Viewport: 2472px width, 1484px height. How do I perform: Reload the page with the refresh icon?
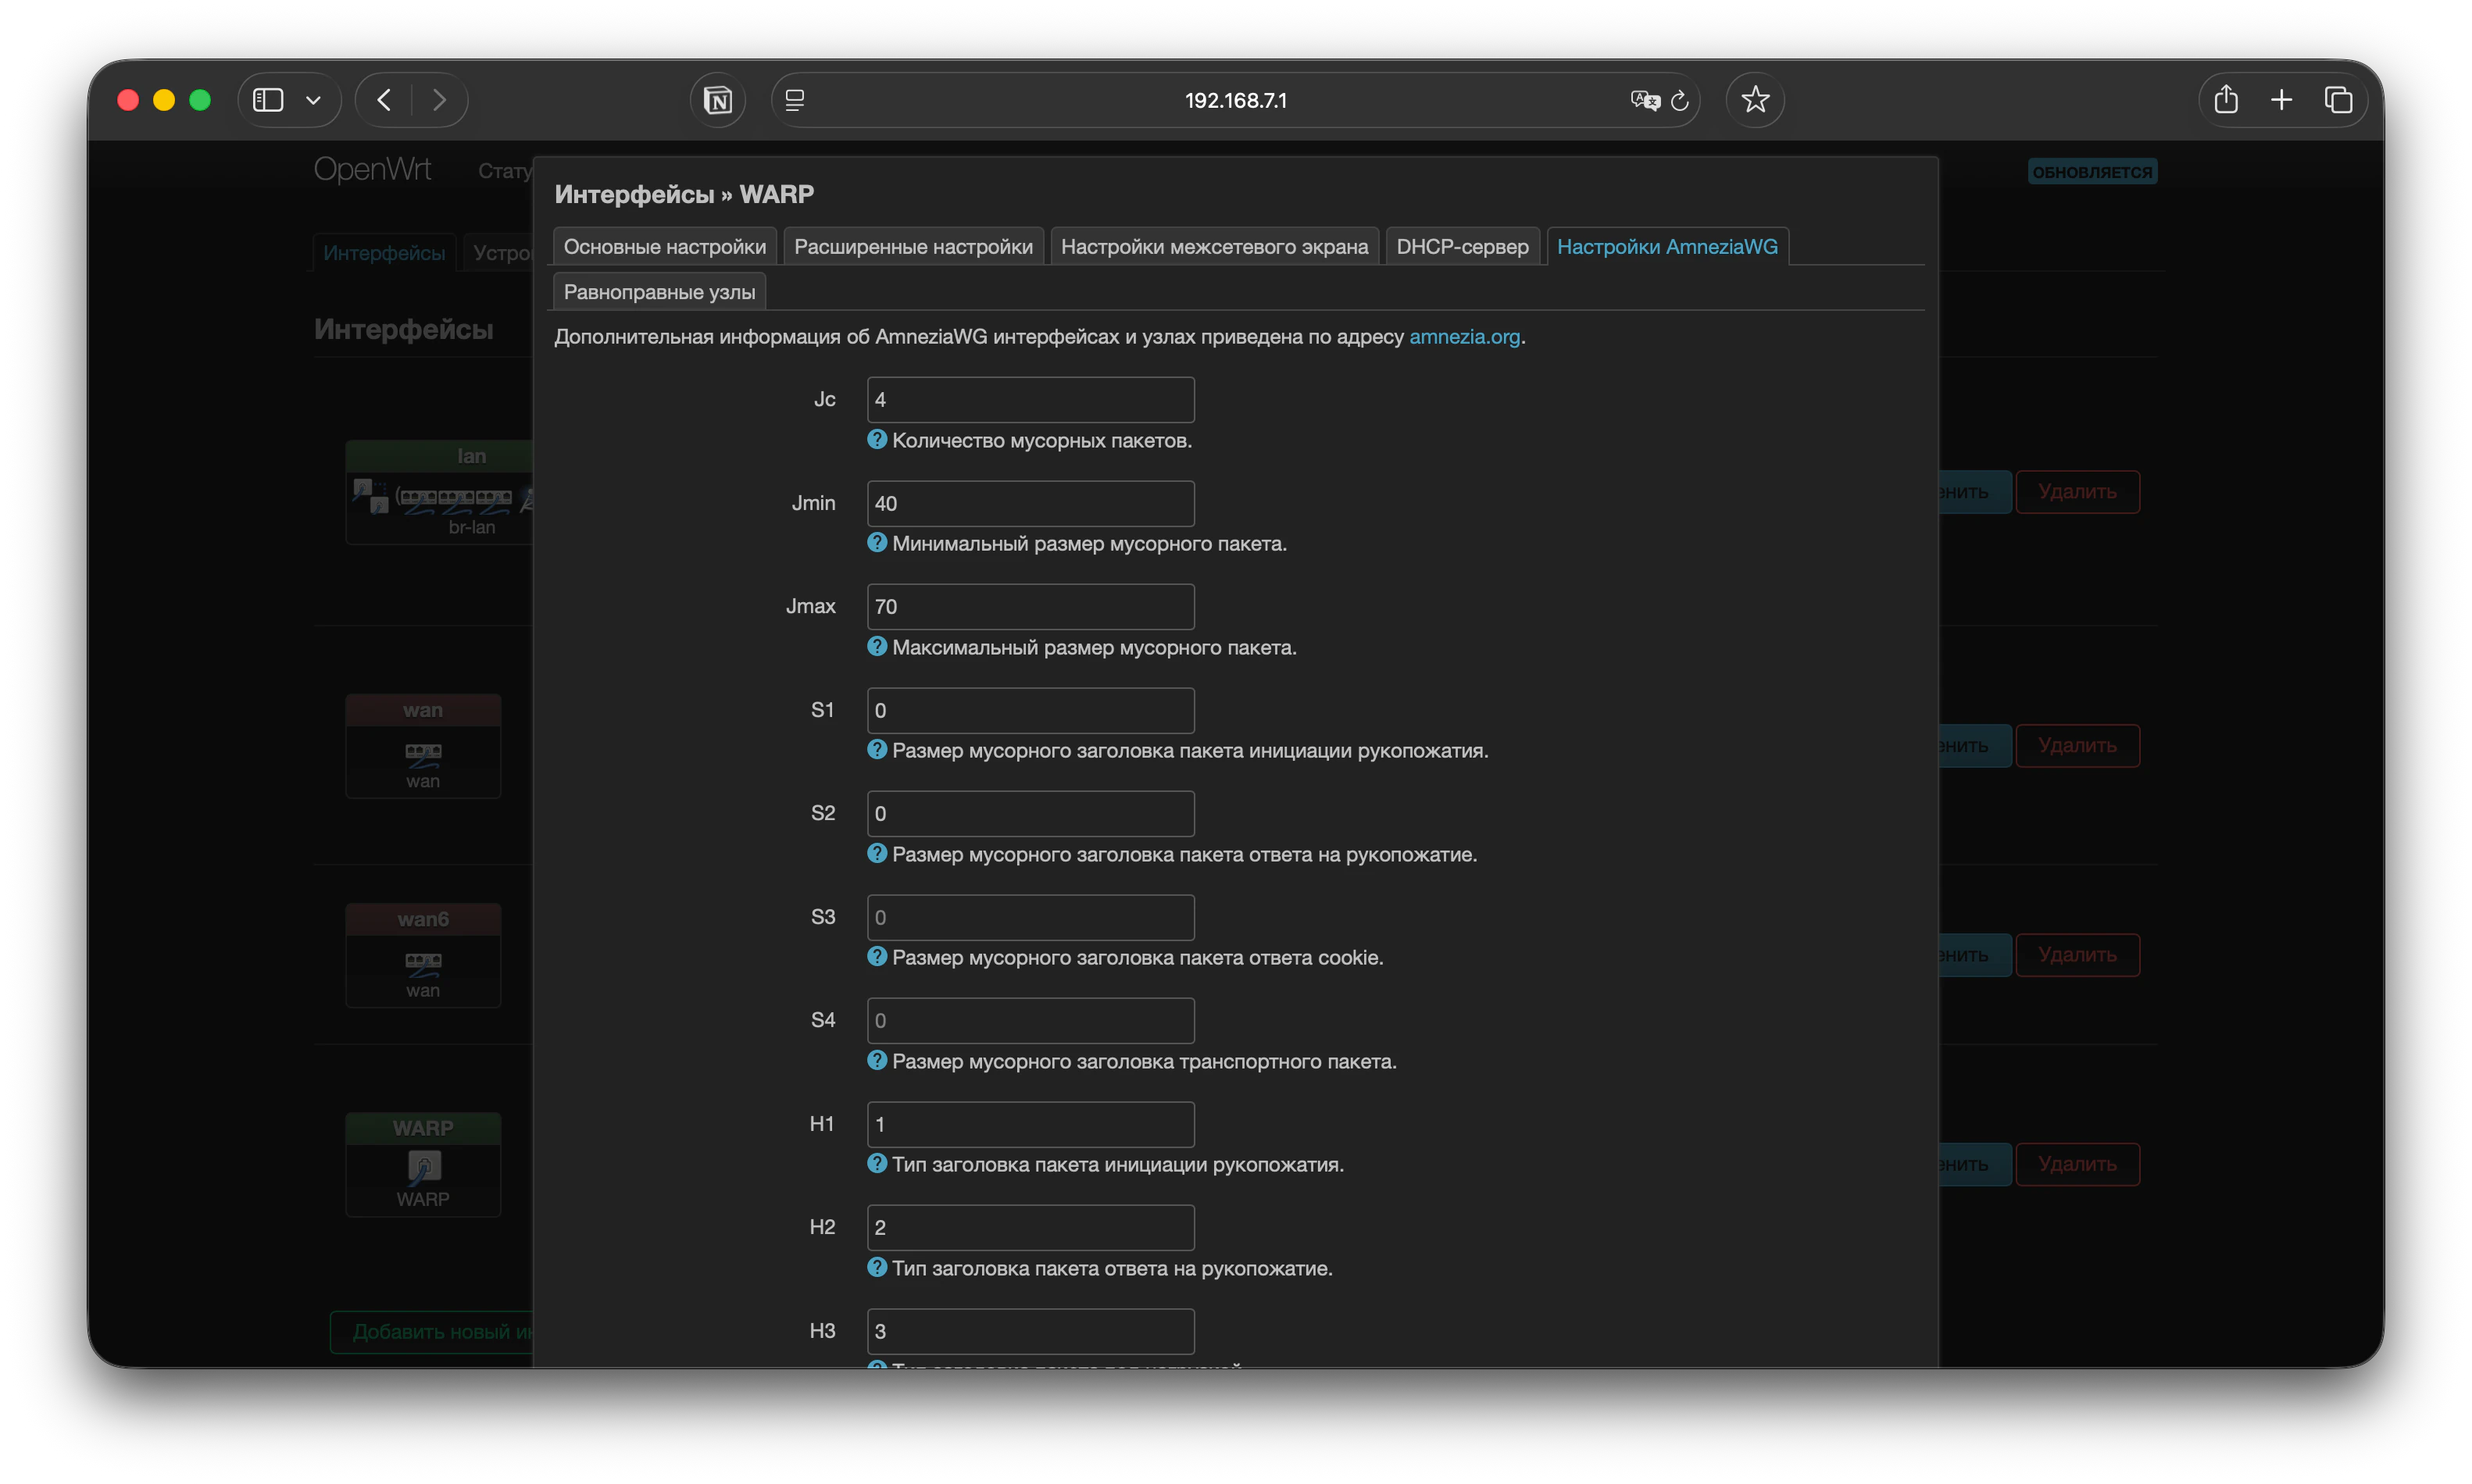click(x=1680, y=100)
